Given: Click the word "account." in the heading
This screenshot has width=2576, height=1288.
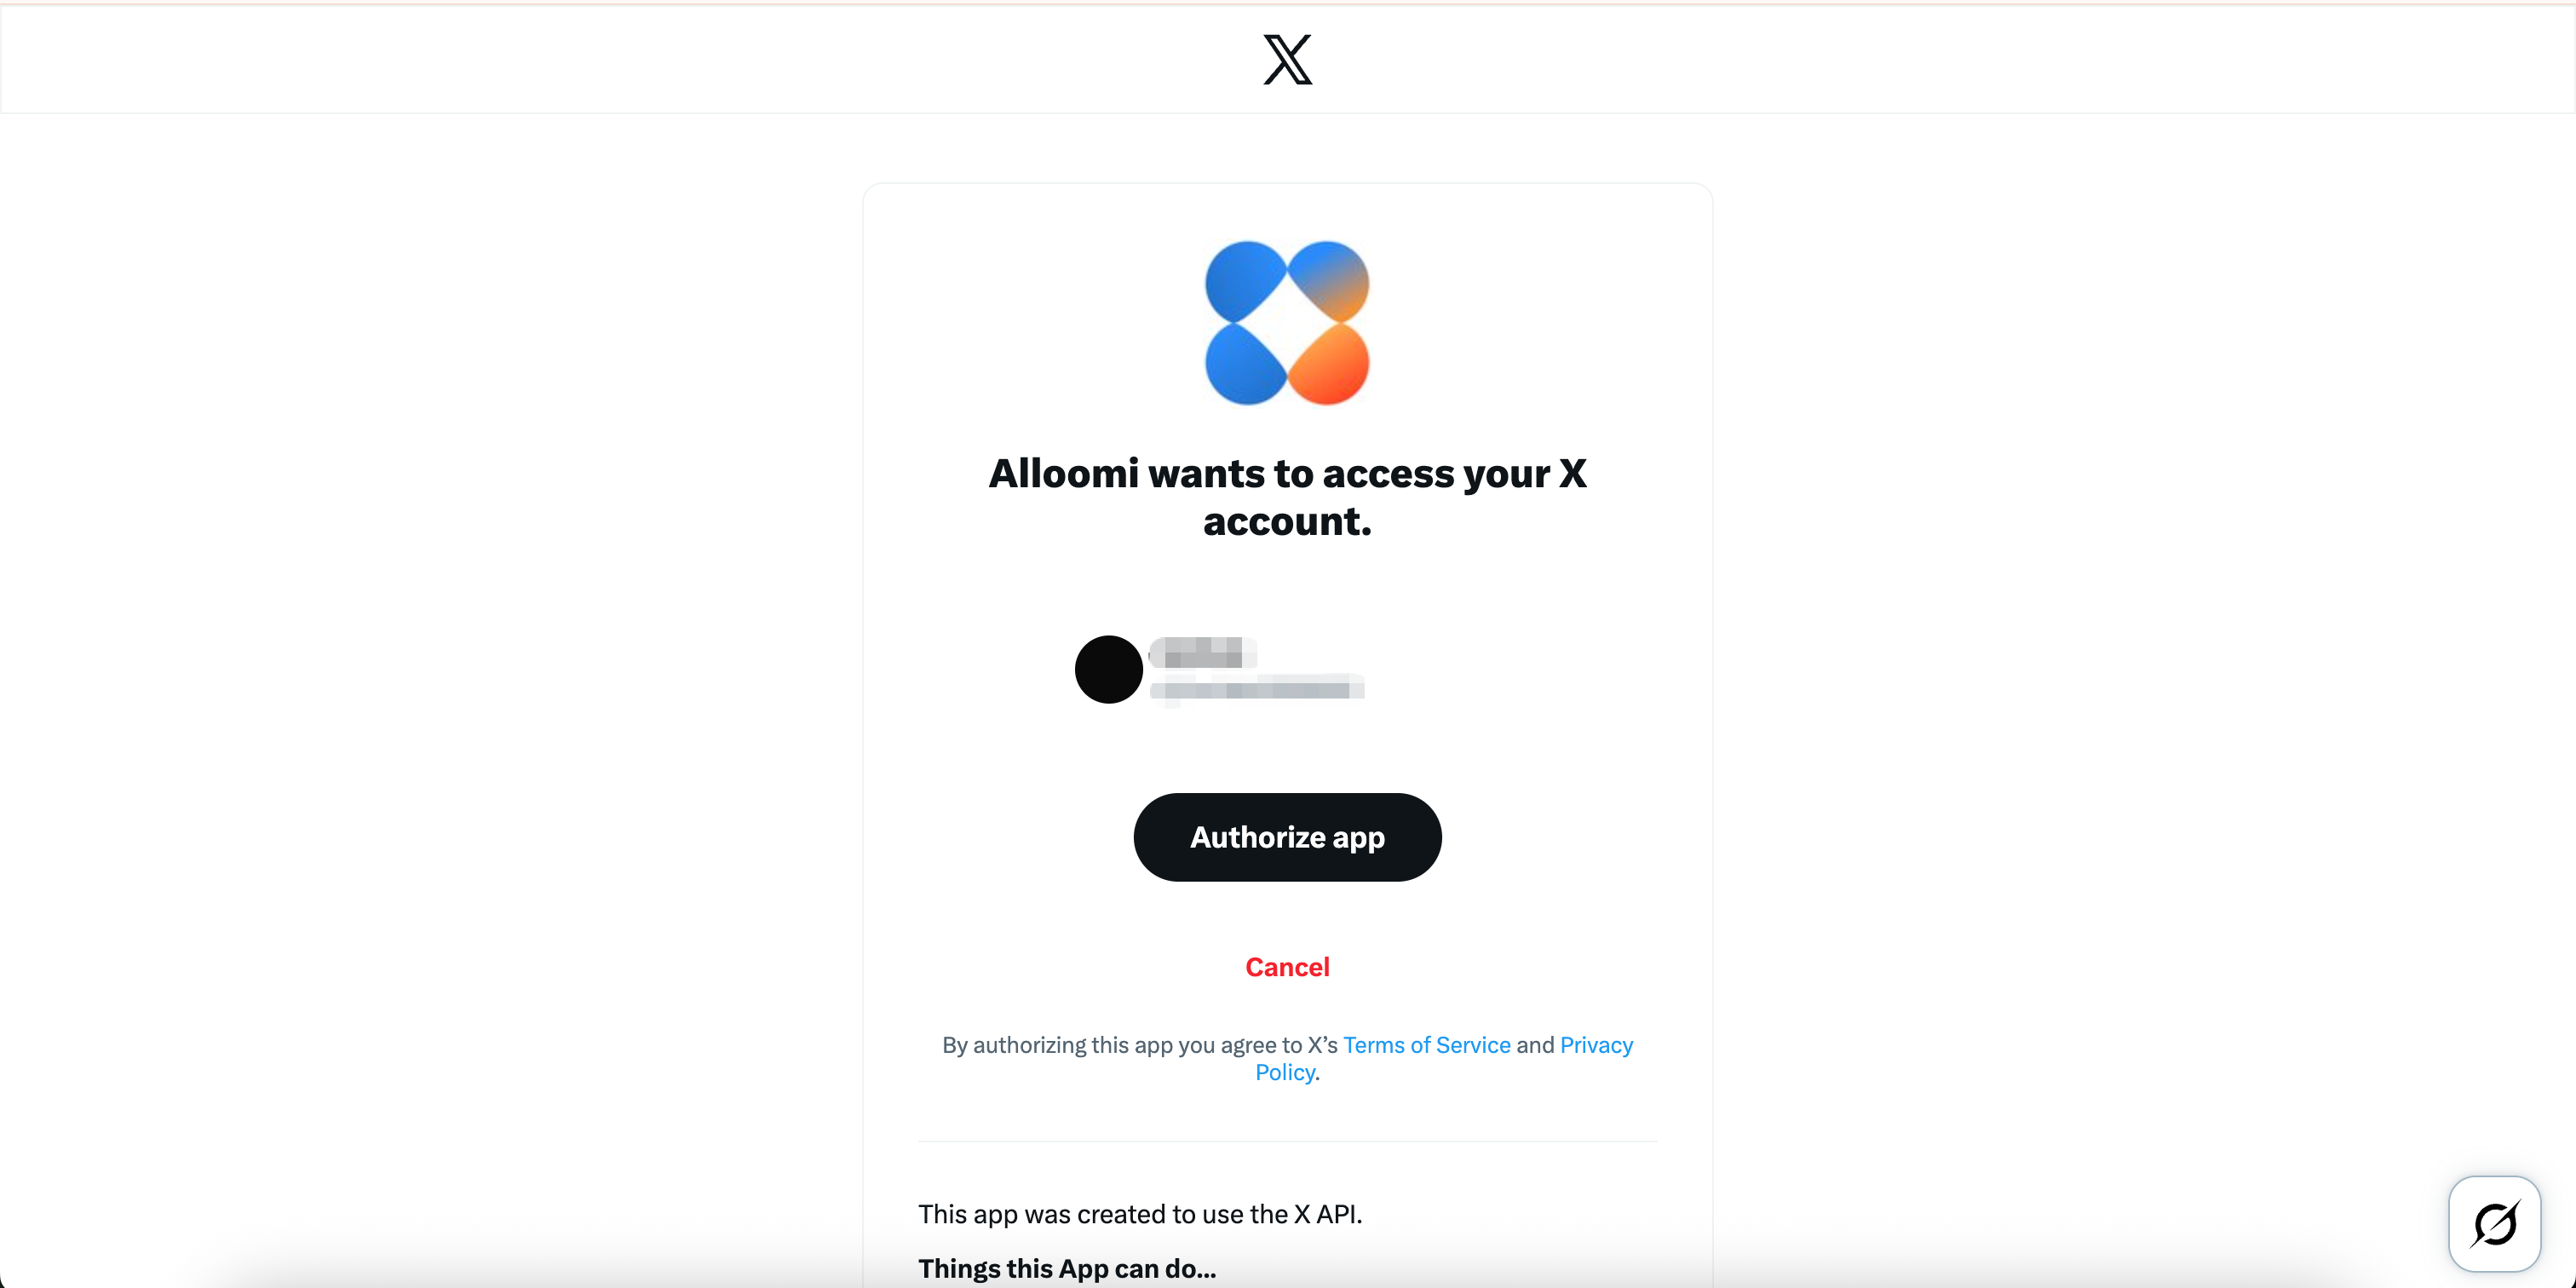Looking at the screenshot, I should 1287,522.
